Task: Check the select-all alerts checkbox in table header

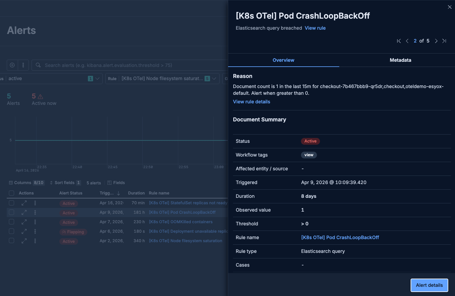Action: 11,193
